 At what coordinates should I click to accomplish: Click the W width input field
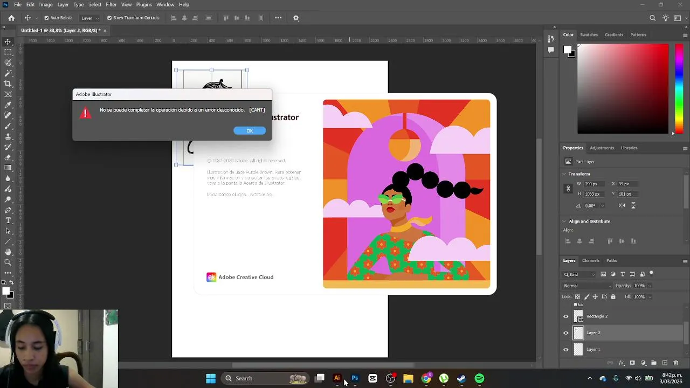pos(595,184)
